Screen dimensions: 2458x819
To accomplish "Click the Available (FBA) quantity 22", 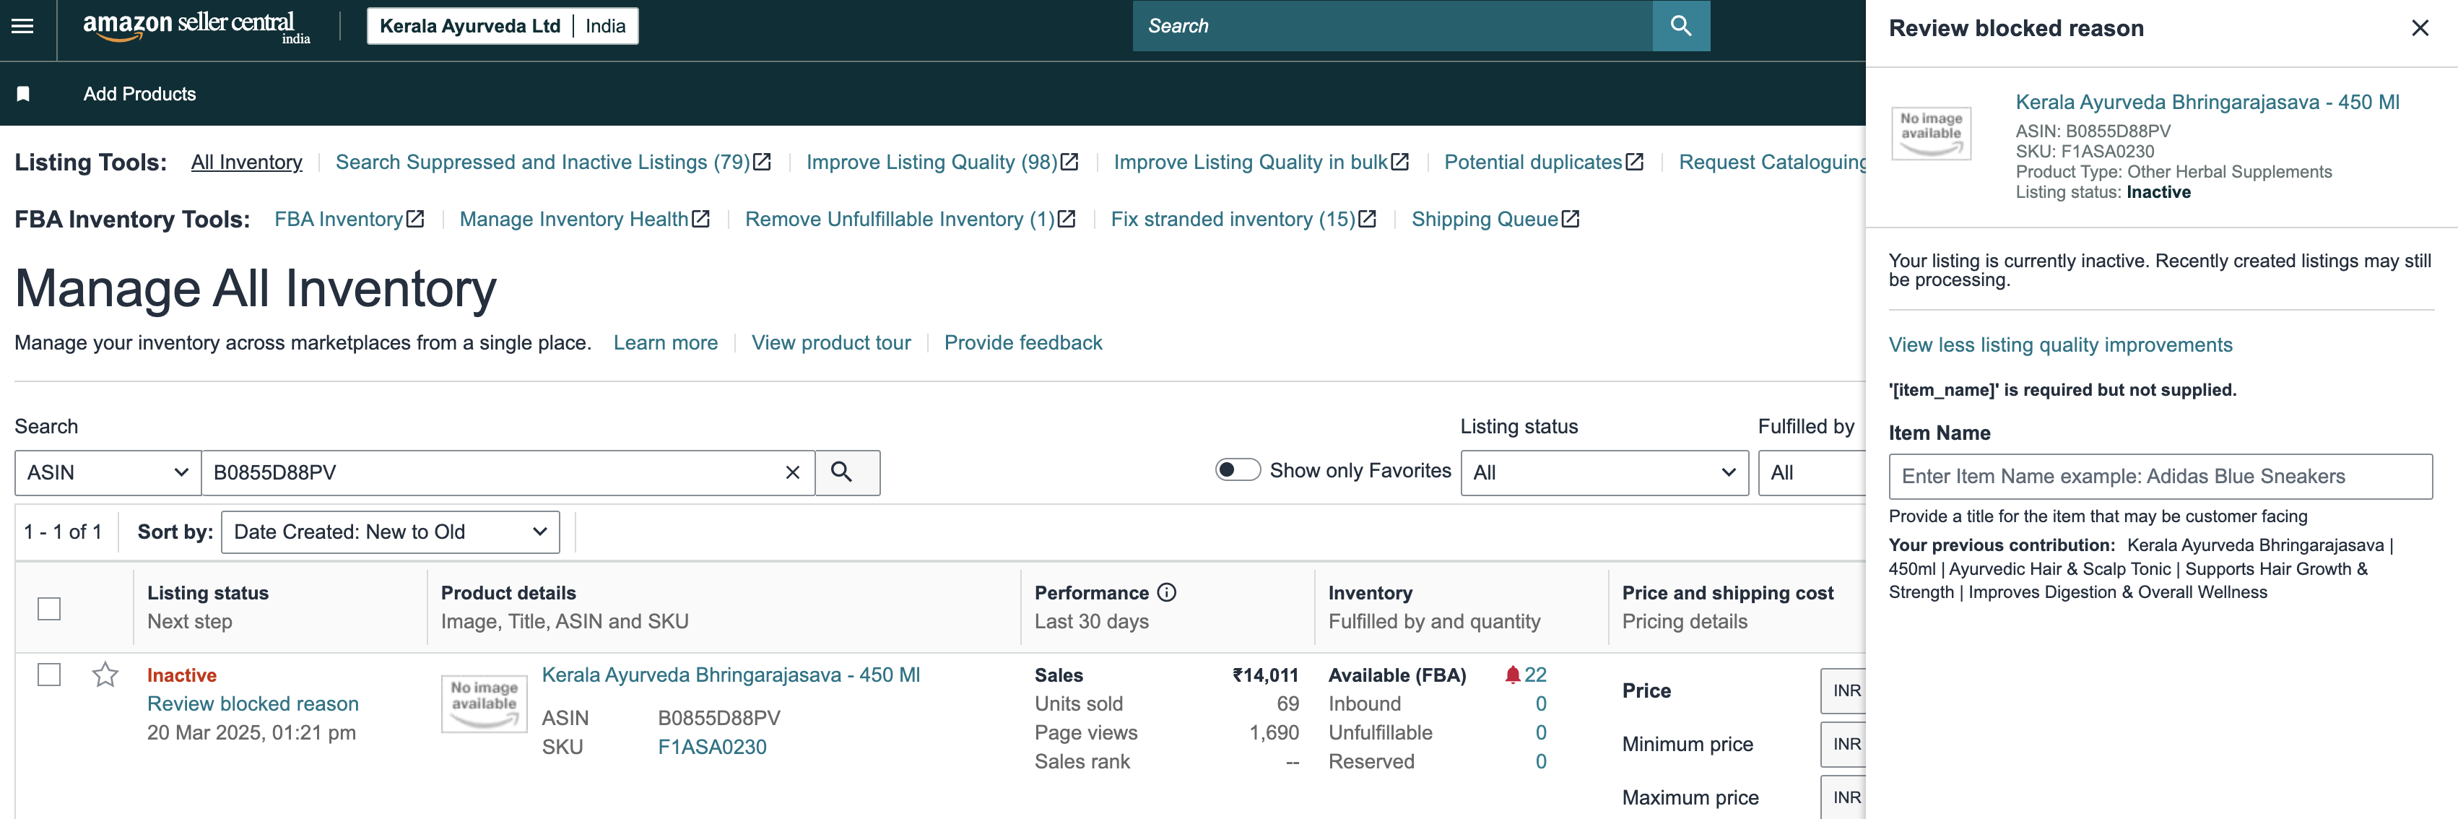I will click(x=1534, y=675).
